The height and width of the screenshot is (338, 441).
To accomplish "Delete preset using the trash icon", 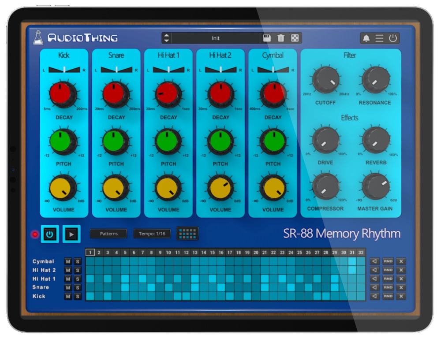I will click(x=280, y=38).
